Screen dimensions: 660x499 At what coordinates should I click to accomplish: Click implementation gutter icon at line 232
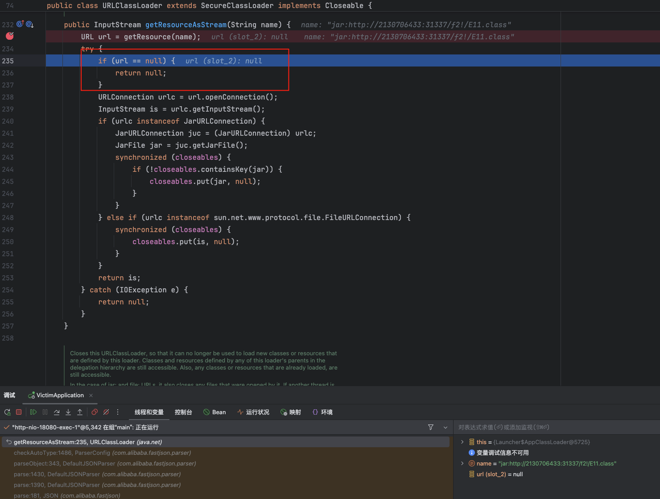29,24
